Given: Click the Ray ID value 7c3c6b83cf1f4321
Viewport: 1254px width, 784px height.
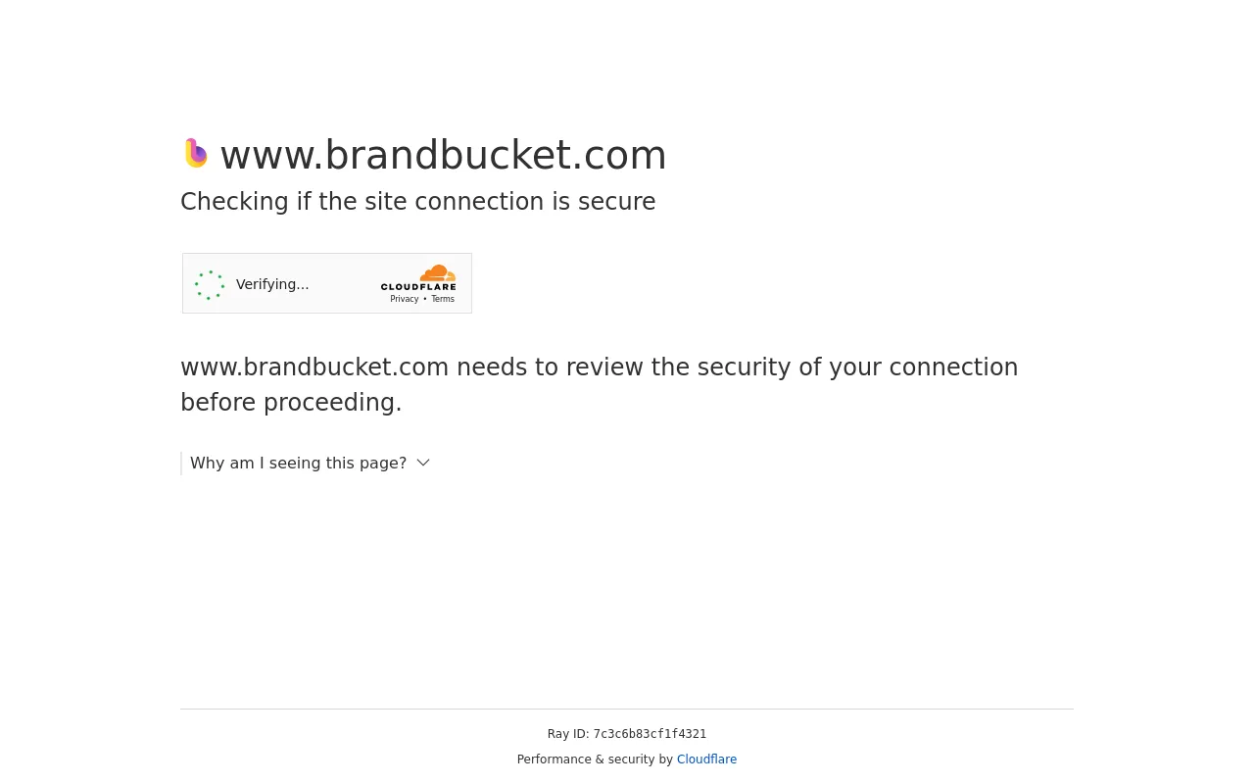Looking at the screenshot, I should pos(650,734).
